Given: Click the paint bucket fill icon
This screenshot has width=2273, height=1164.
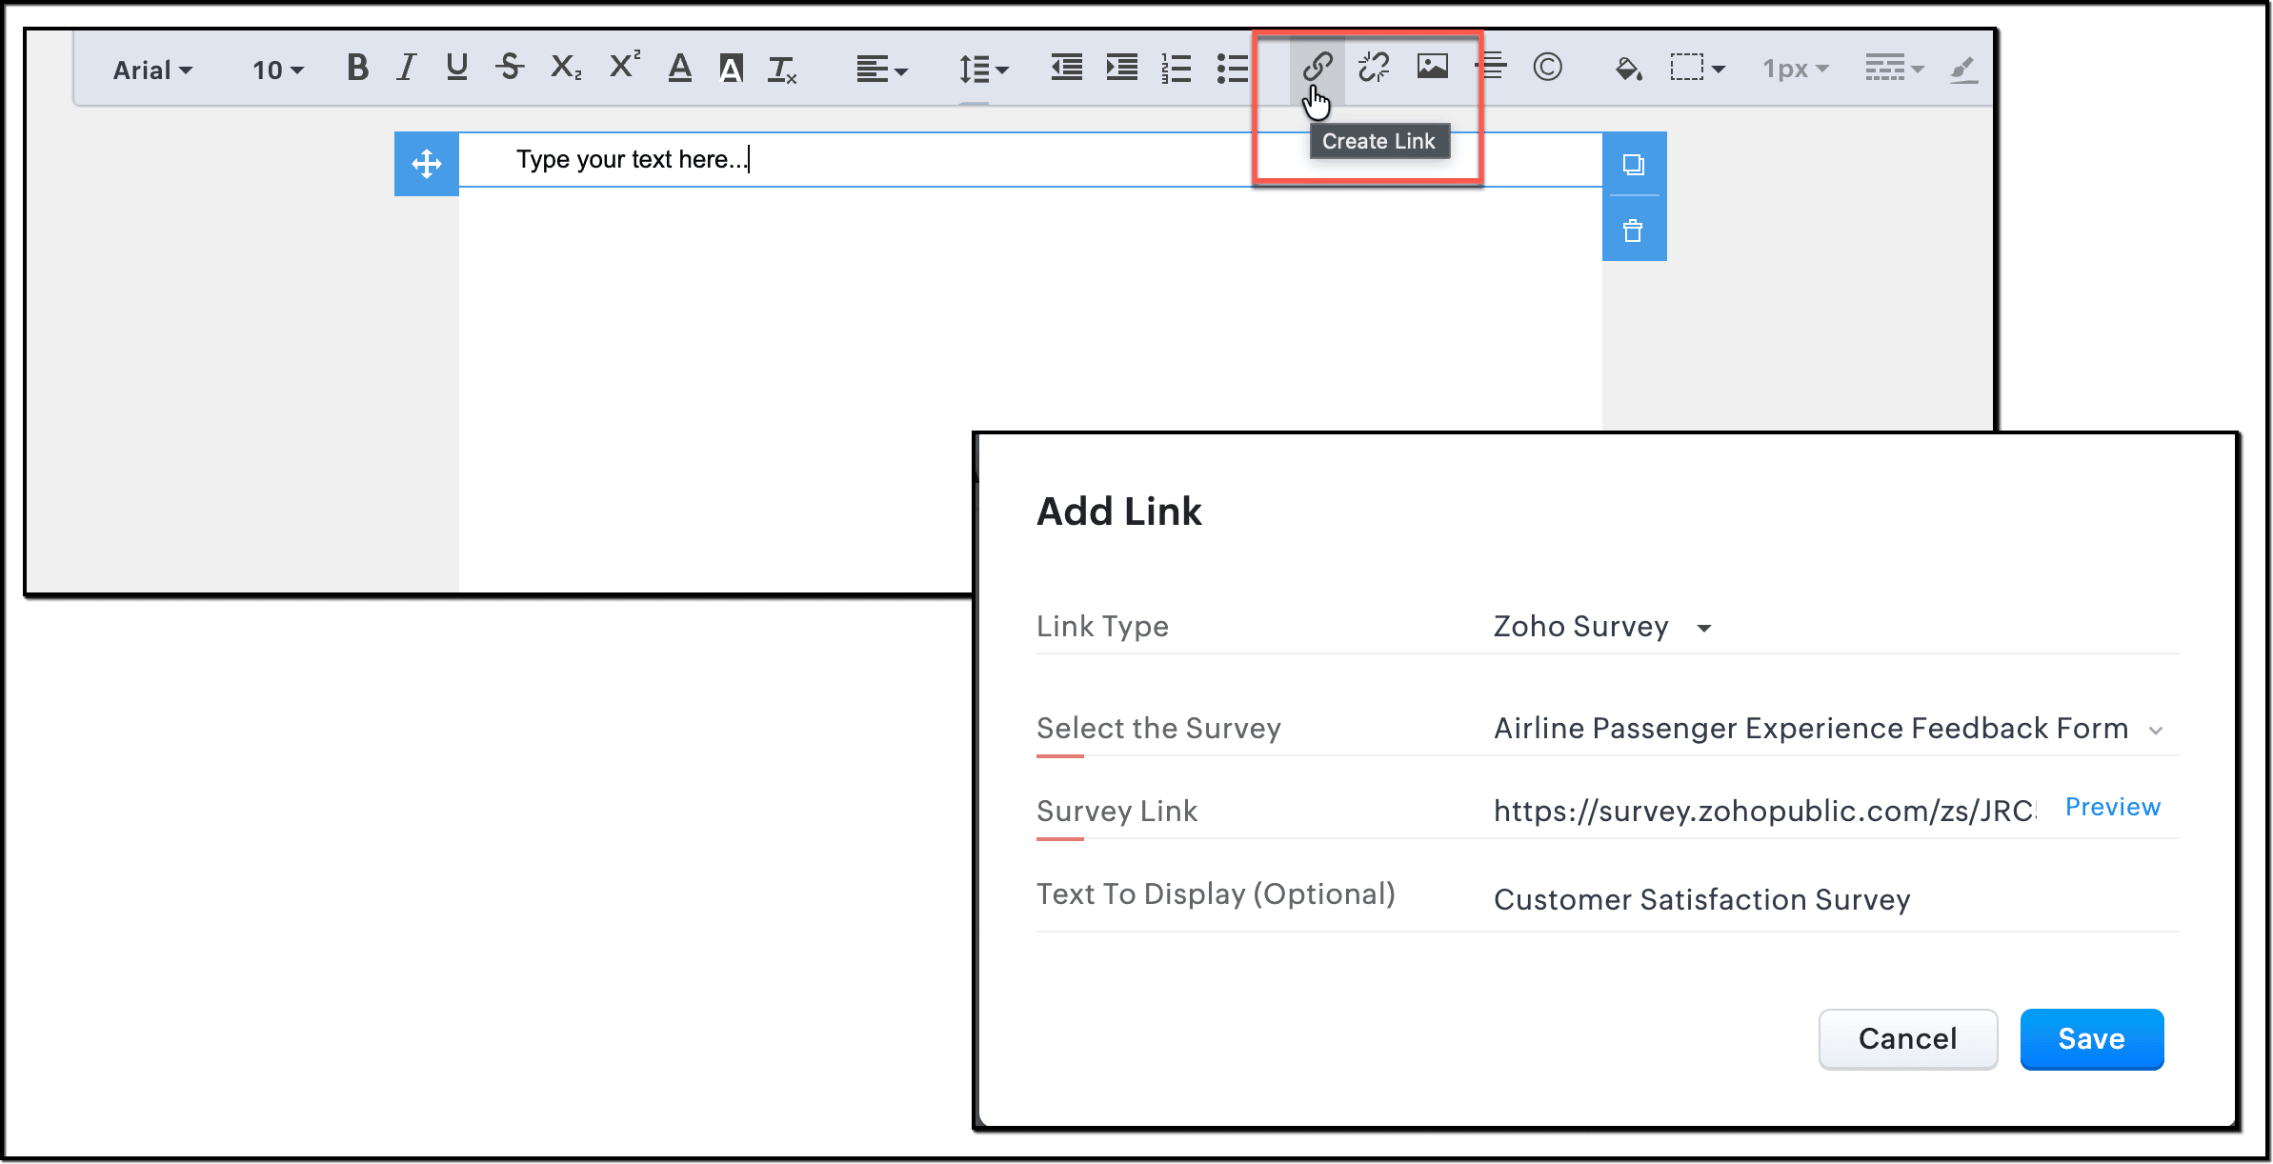Looking at the screenshot, I should 1628,69.
